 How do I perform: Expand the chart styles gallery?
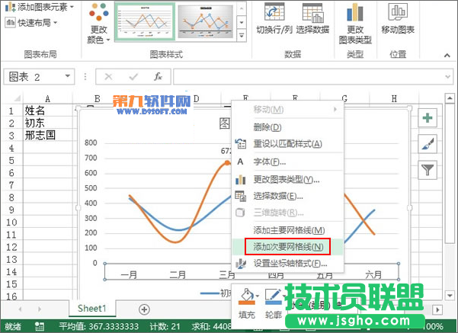coord(242,36)
